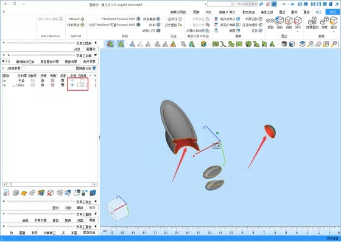Click the 打孔 (Perforator) ribbon button

257,30
